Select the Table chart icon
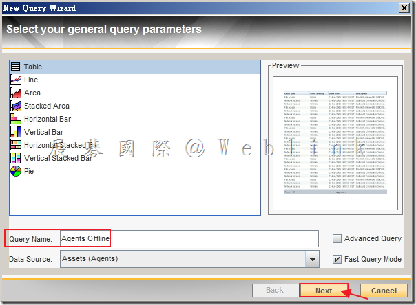 click(15, 67)
